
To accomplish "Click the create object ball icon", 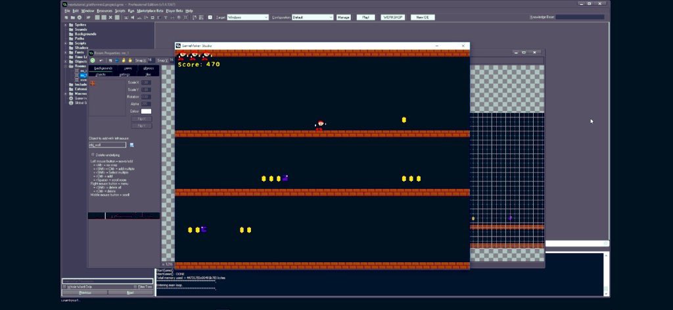I will tap(179, 18).
